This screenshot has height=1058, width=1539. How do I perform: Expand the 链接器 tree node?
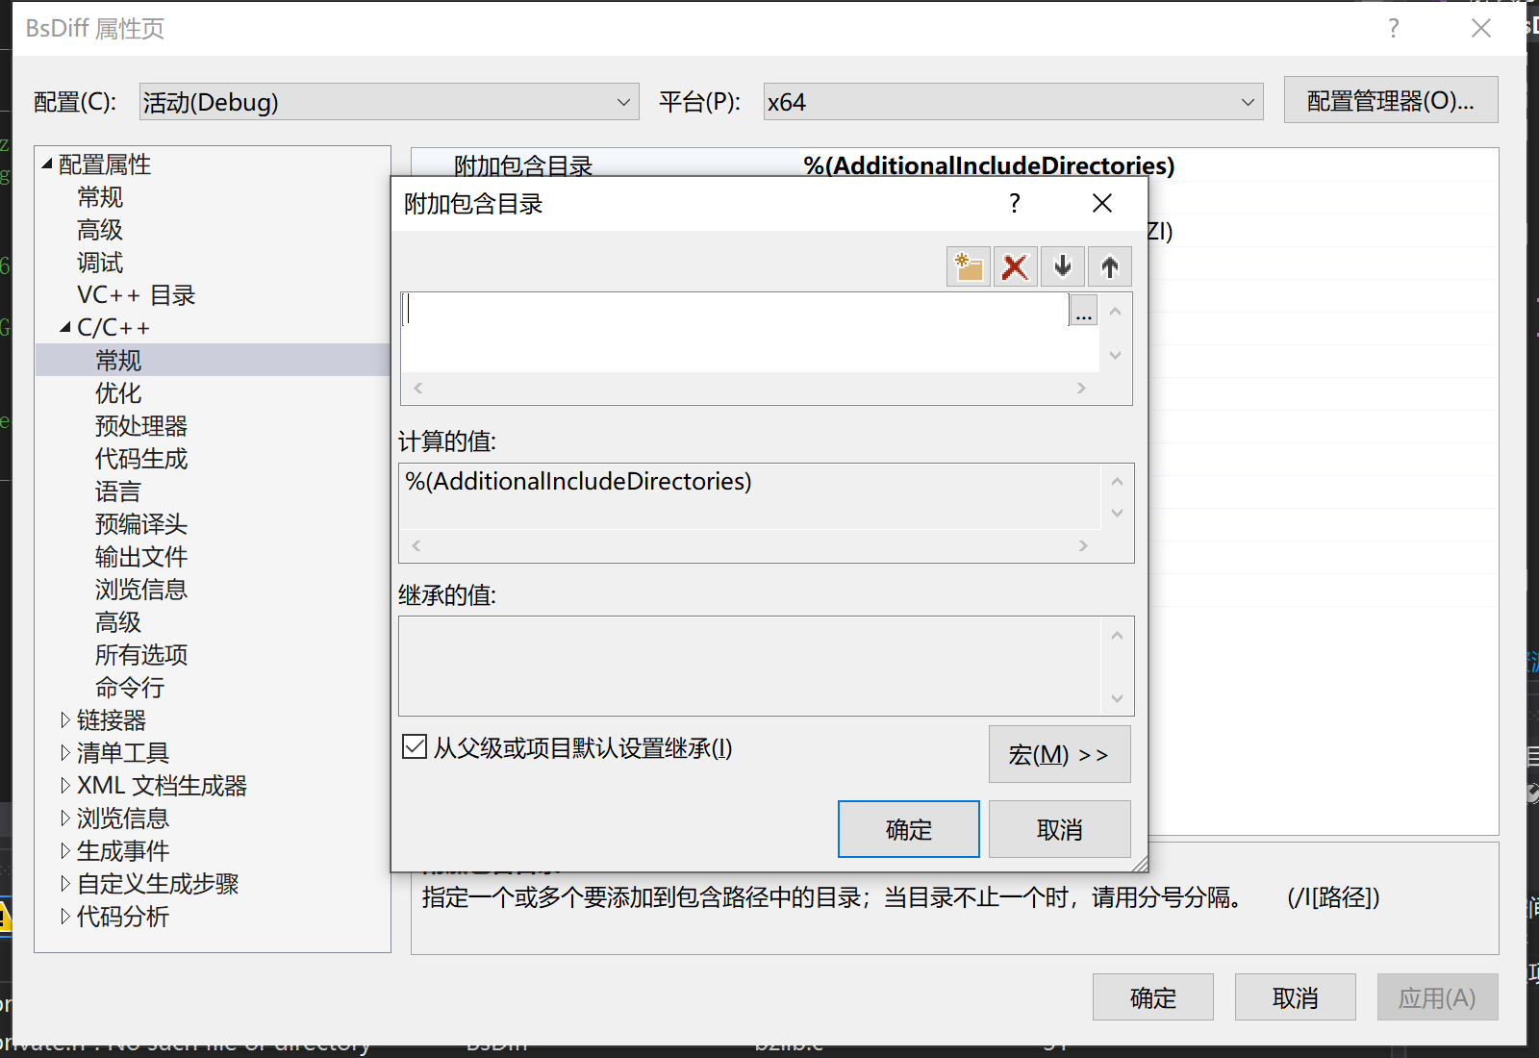[x=64, y=719]
